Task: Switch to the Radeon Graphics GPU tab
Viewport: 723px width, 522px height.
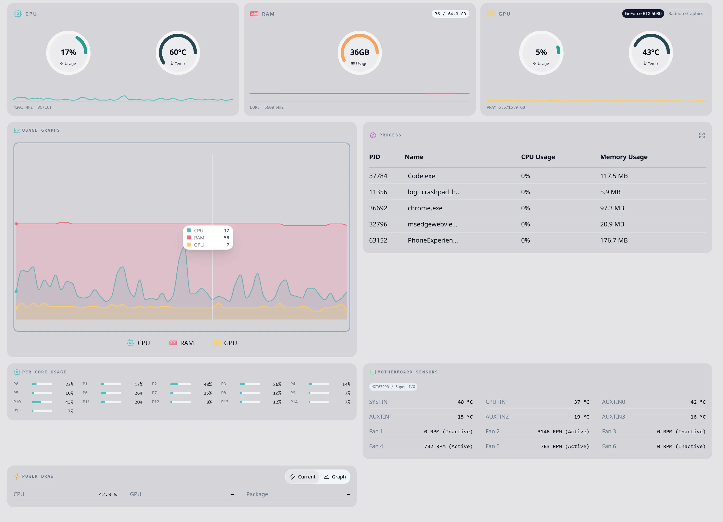Action: pyautogui.click(x=685, y=13)
